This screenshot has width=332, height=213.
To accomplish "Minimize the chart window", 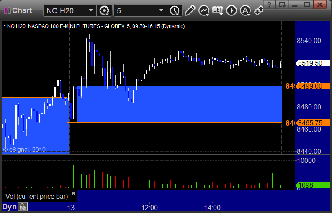I will tap(295, 5).
